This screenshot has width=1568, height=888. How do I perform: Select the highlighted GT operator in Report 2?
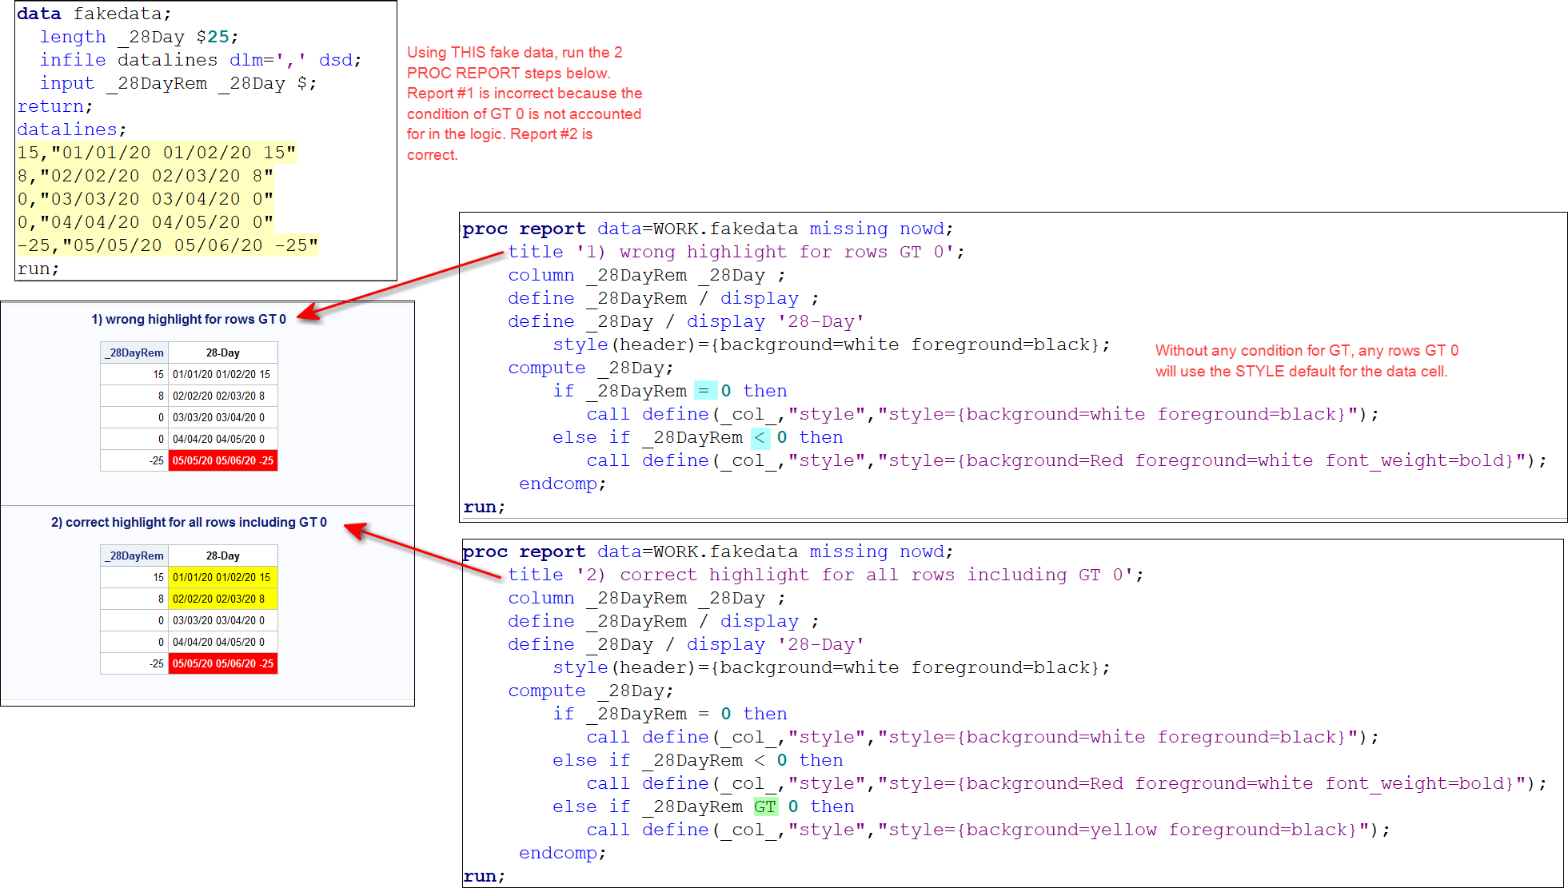pyautogui.click(x=765, y=806)
